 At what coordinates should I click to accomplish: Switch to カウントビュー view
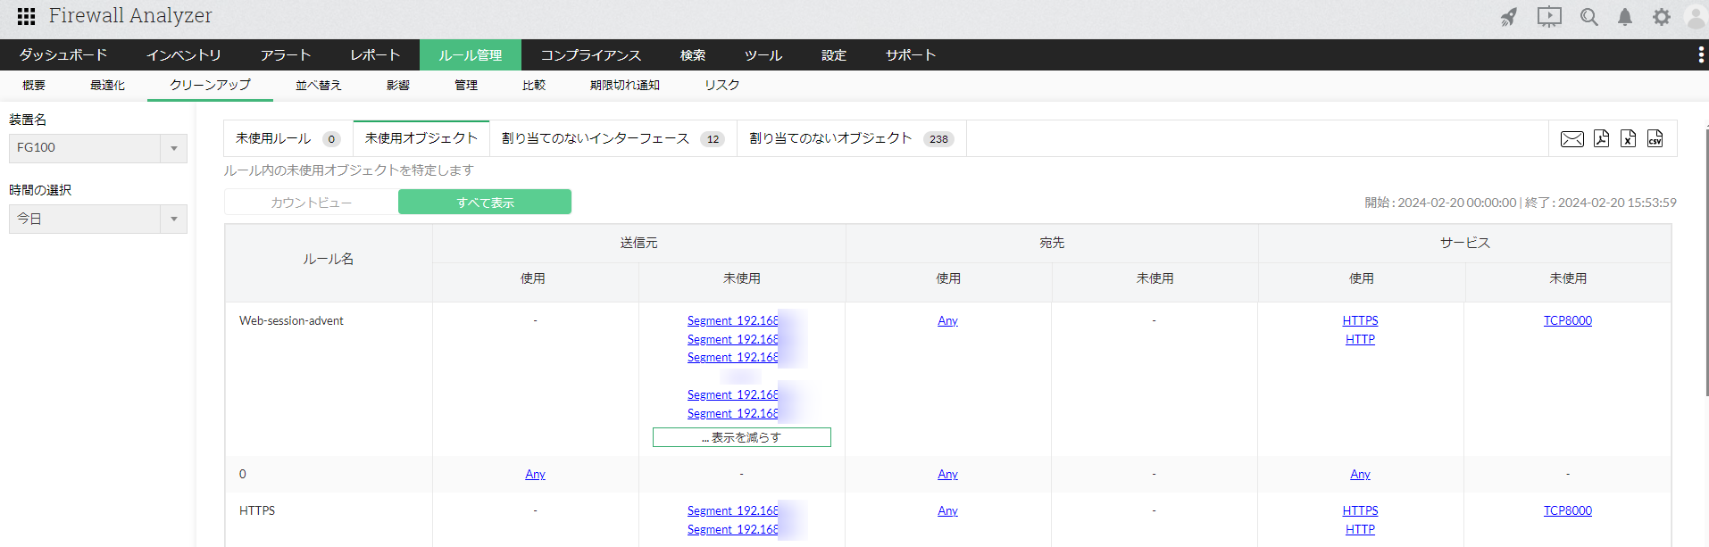coord(311,203)
